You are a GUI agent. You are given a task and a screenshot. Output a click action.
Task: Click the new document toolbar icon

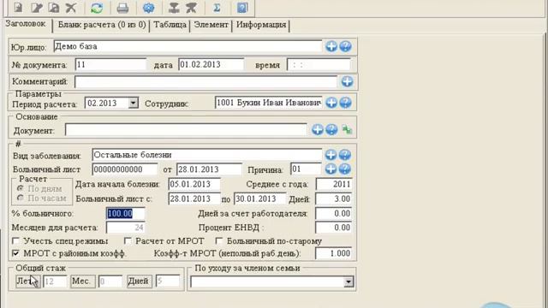click(18, 8)
